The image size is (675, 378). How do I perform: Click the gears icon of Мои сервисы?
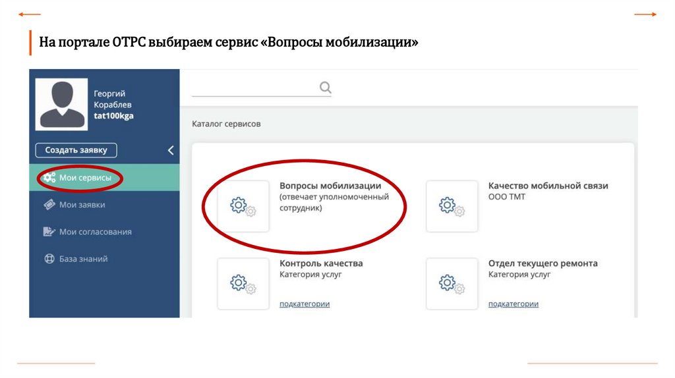point(49,178)
